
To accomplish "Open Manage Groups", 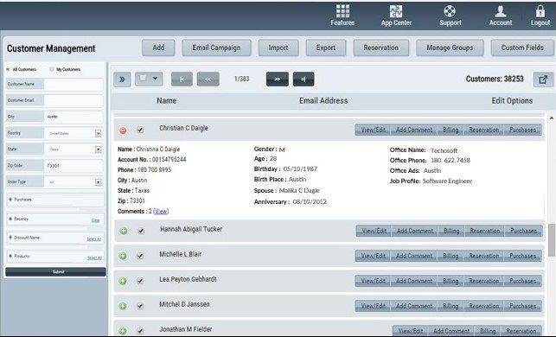I will 450,48.
